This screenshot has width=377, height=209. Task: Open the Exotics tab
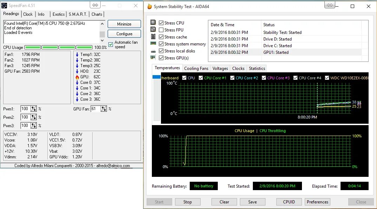[59, 14]
